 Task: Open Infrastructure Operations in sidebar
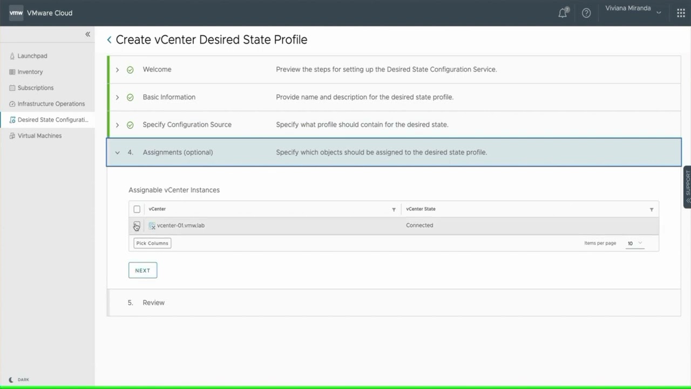pyautogui.click(x=51, y=104)
